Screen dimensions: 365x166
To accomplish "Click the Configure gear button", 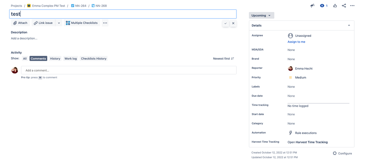I will pyautogui.click(x=342, y=153).
